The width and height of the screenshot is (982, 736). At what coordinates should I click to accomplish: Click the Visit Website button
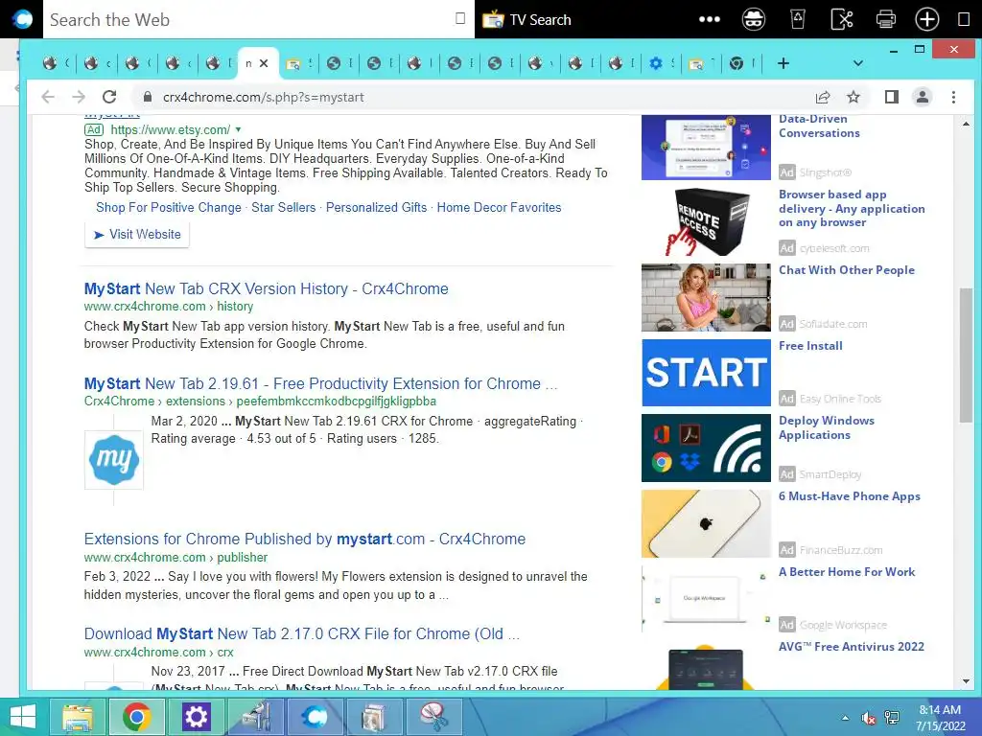pyautogui.click(x=137, y=234)
